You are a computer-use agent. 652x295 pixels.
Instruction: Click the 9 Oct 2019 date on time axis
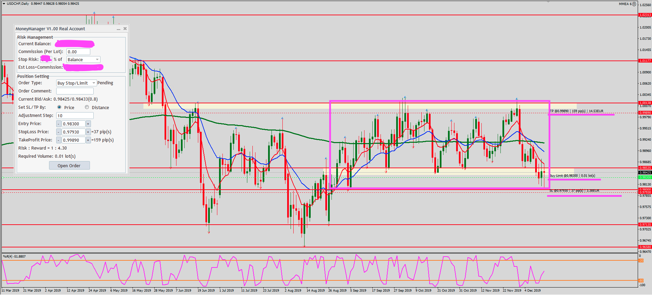pyautogui.click(x=423, y=291)
